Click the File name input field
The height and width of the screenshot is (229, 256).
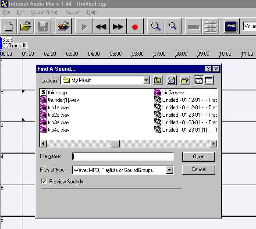[123, 157]
